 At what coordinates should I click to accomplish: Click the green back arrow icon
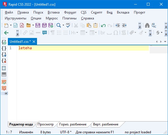click(6, 33)
